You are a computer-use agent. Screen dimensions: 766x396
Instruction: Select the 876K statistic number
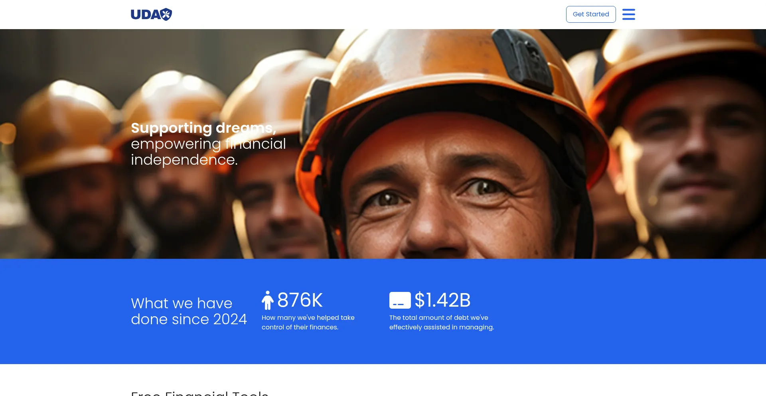coord(300,300)
